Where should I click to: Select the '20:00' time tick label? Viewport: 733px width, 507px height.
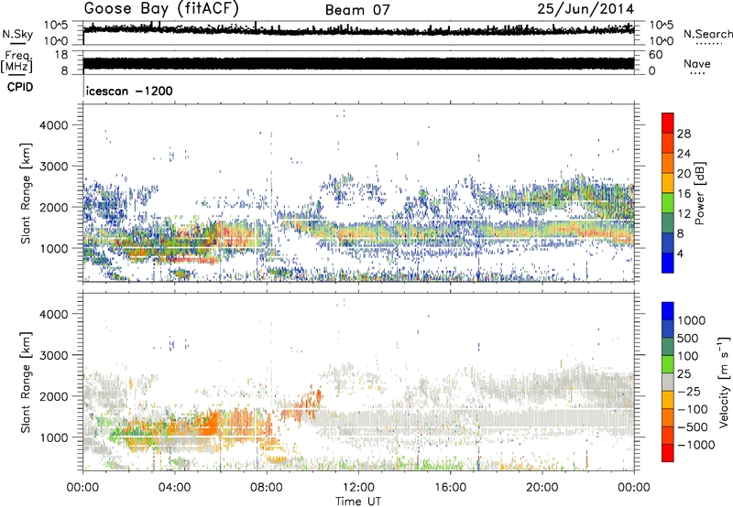(x=542, y=488)
